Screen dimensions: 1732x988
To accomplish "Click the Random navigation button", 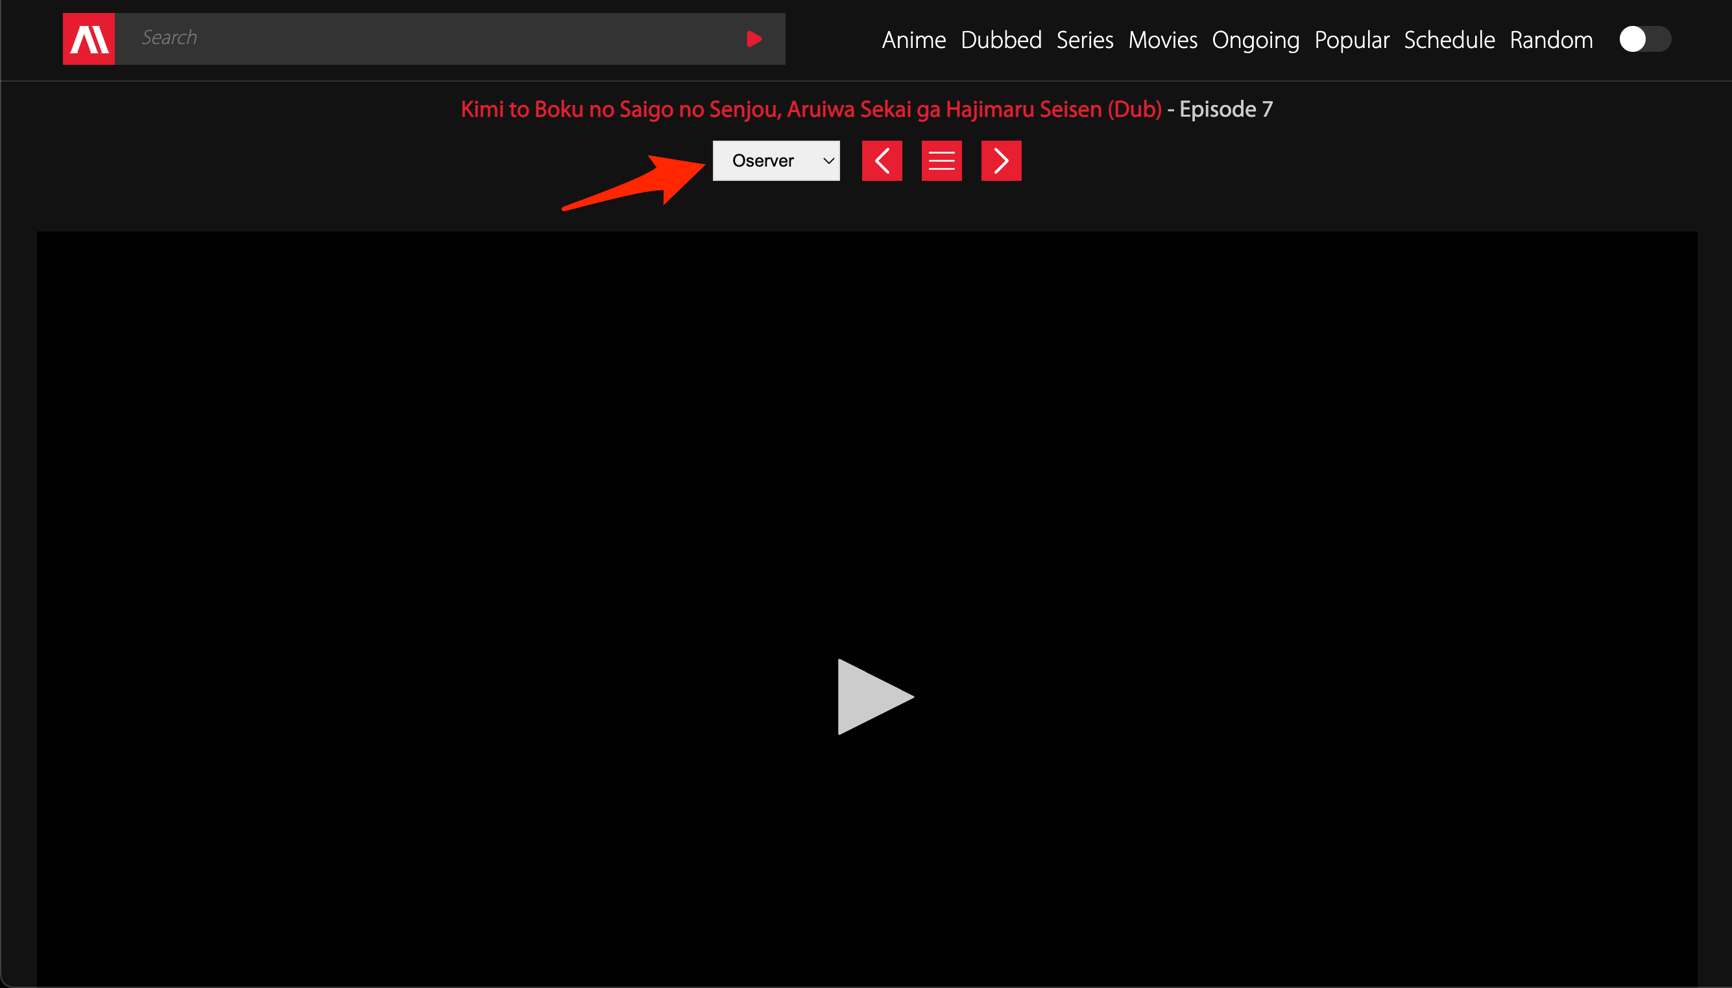I will tap(1551, 40).
